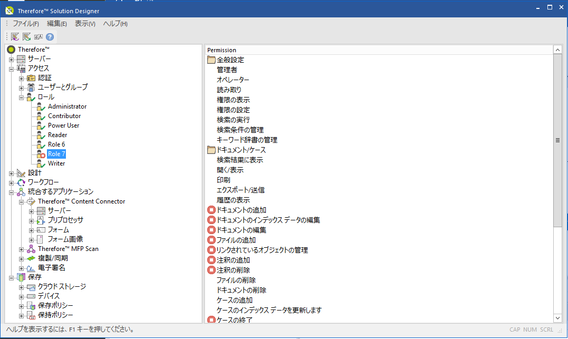Expand the ユーザーとグループ node
Viewport: 568px width, 339px height.
(22, 88)
